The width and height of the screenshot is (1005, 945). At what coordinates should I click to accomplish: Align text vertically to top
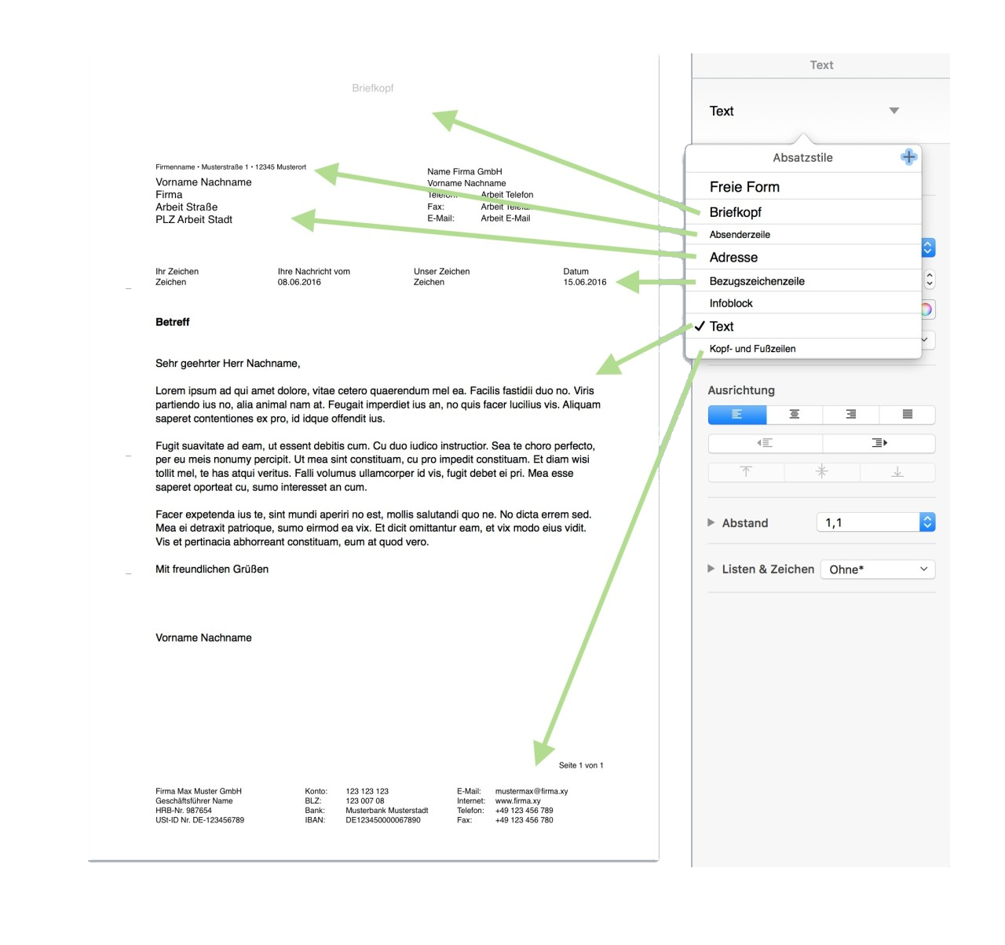pos(746,472)
